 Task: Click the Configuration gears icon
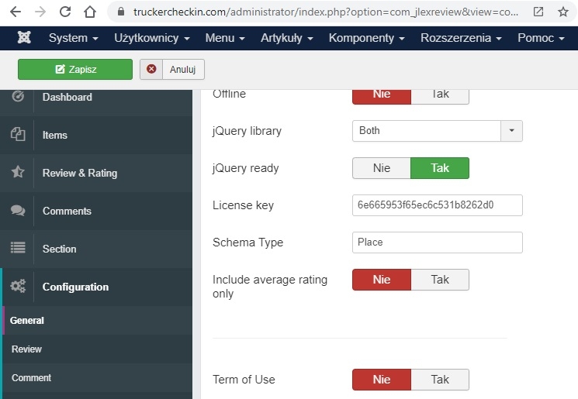coord(18,287)
